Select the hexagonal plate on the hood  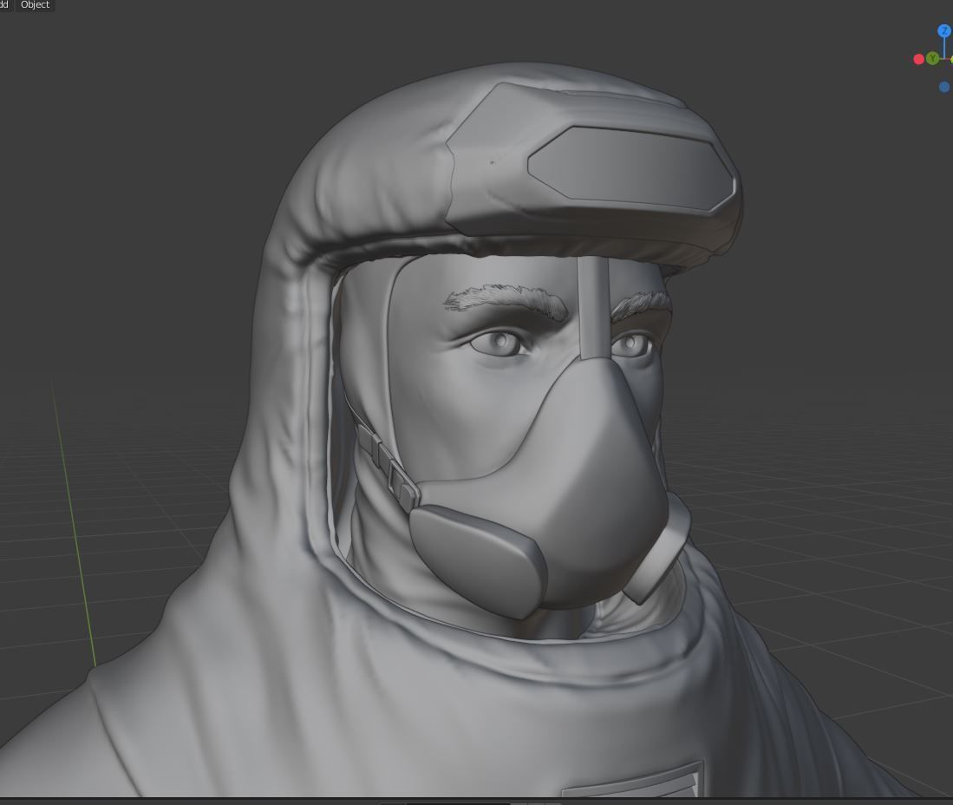(x=631, y=170)
